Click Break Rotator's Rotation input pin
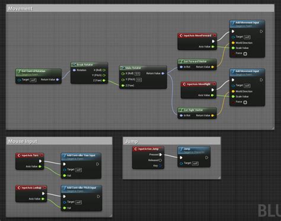The height and width of the screenshot is (221, 281). coord(74,70)
